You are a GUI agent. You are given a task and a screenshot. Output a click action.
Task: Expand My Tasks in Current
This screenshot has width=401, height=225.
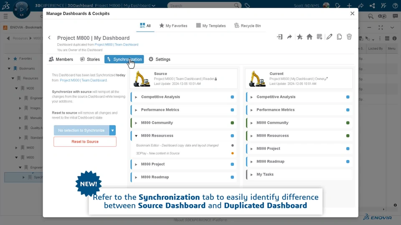click(x=251, y=175)
